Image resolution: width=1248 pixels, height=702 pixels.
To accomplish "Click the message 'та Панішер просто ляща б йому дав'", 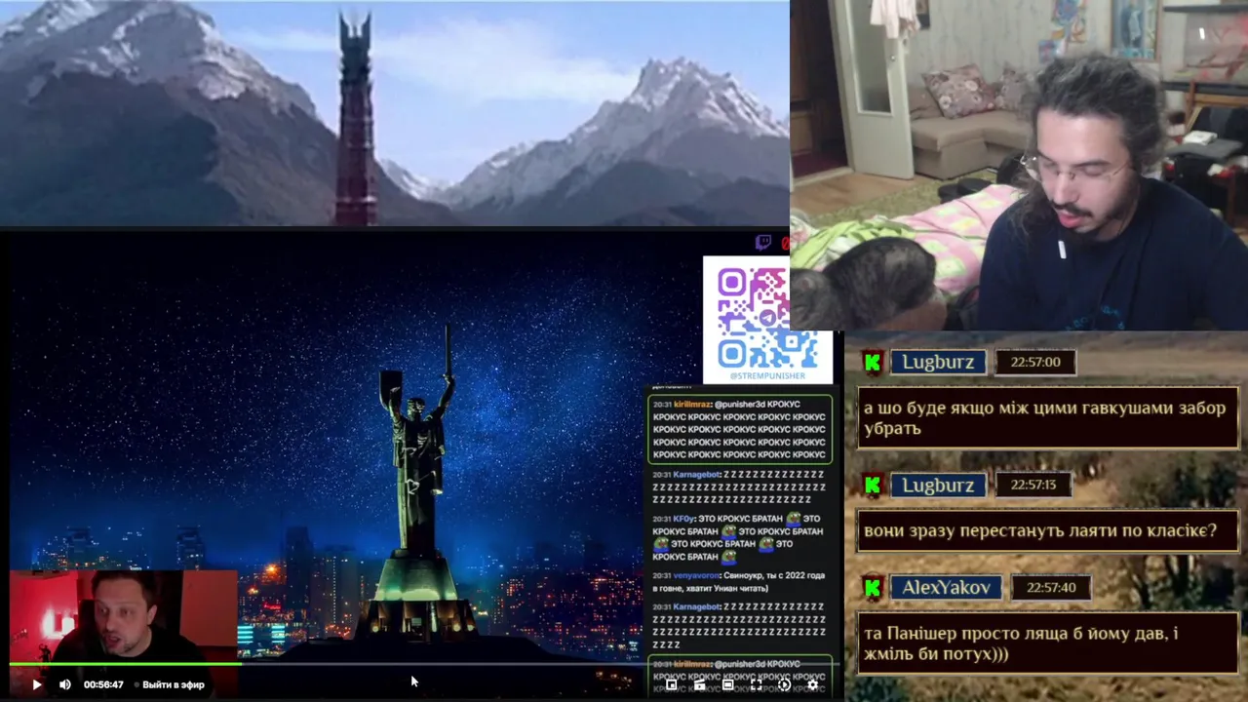I will click(1048, 643).
